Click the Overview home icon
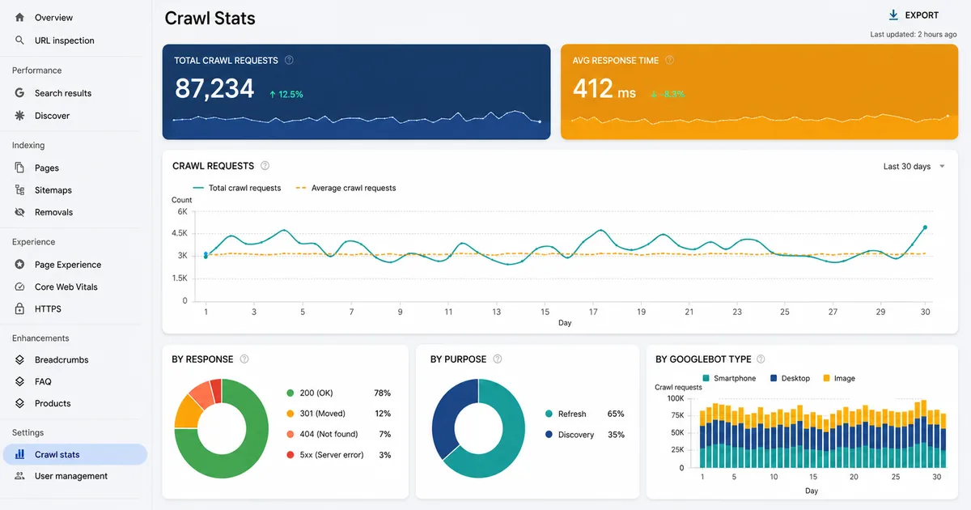Viewport: 971px width, 510px height. [20, 17]
